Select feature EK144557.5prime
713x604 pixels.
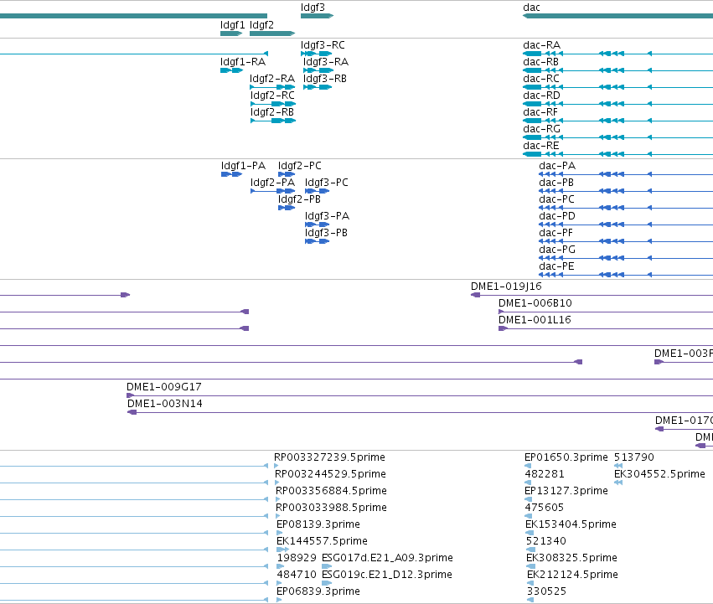point(282,550)
